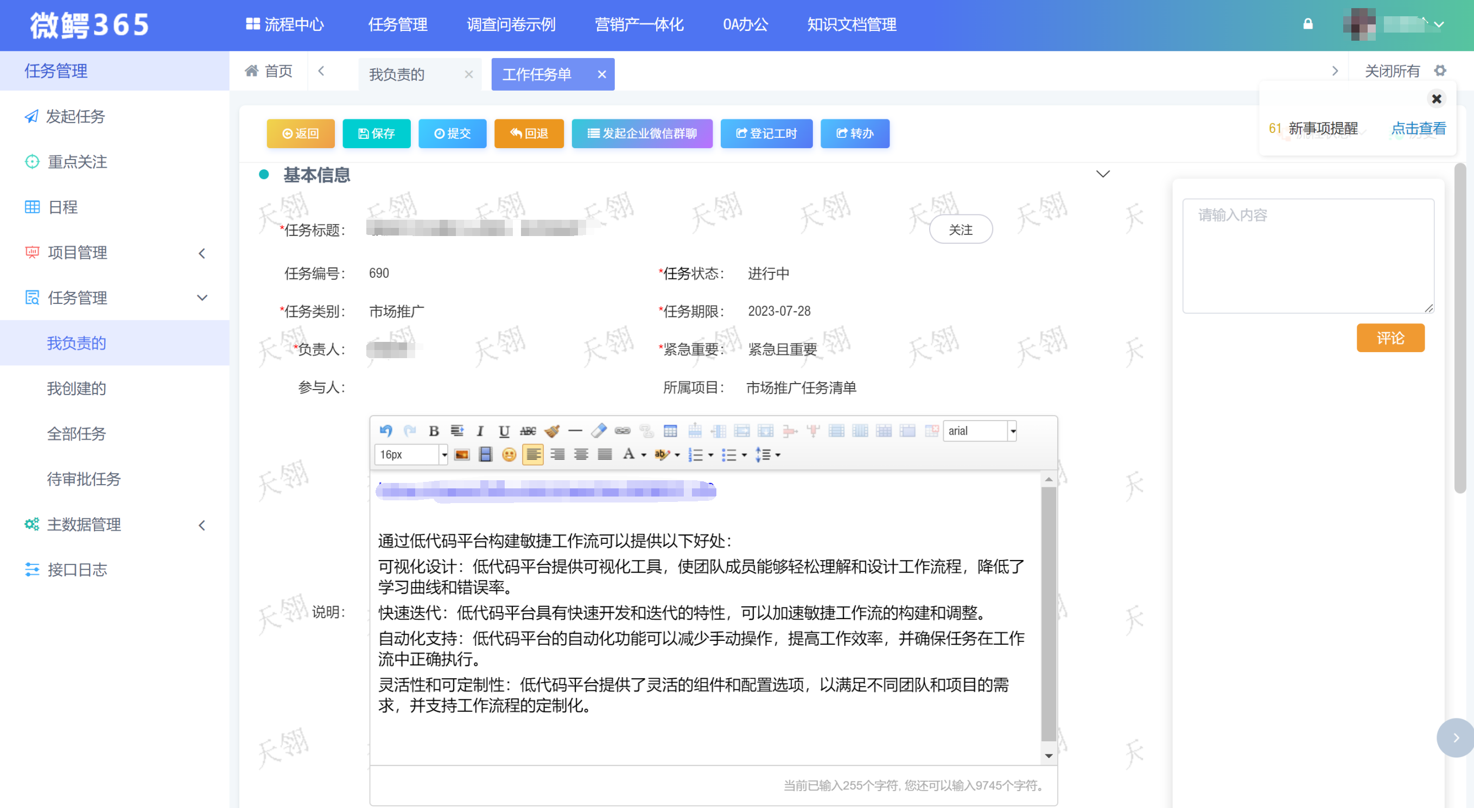Insert video with the film icon

[x=485, y=455]
